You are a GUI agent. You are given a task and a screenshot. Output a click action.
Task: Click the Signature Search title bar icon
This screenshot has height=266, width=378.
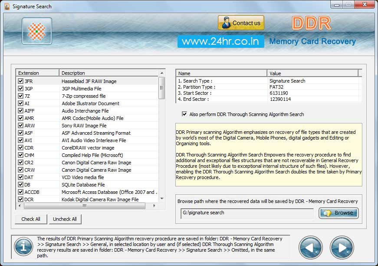7,6
